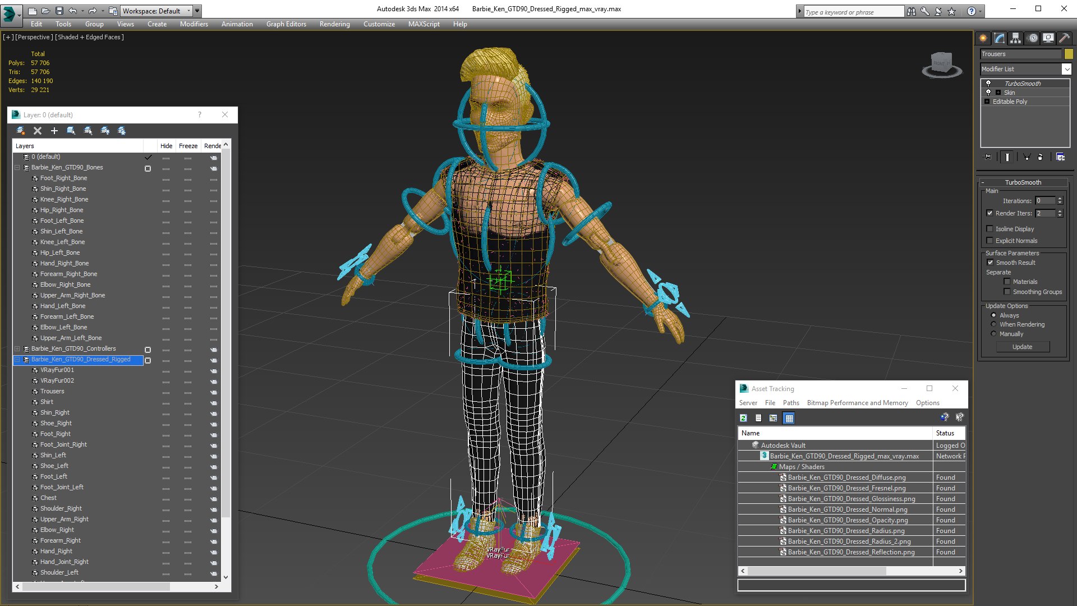The height and width of the screenshot is (606, 1077).
Task: Open the Utilities hammer tab
Action: click(x=1064, y=38)
